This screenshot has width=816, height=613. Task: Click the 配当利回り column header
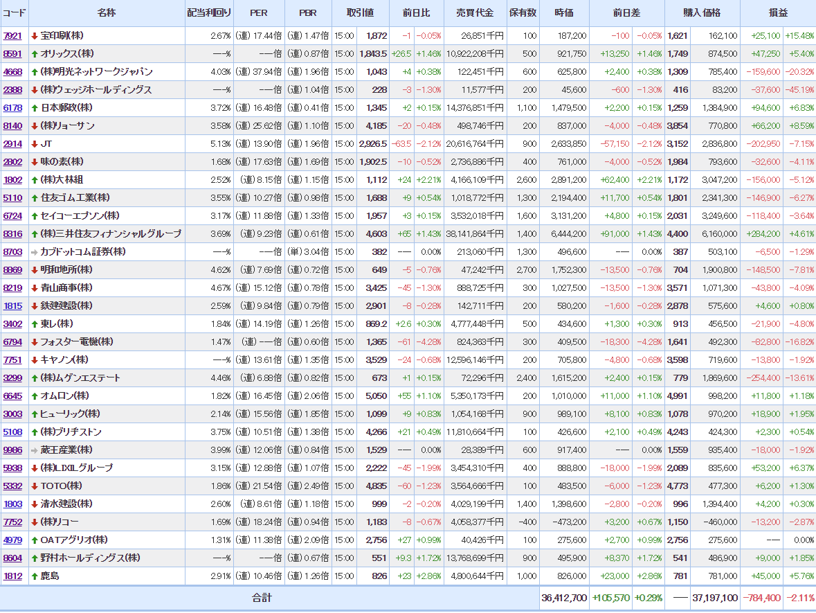pyautogui.click(x=209, y=13)
